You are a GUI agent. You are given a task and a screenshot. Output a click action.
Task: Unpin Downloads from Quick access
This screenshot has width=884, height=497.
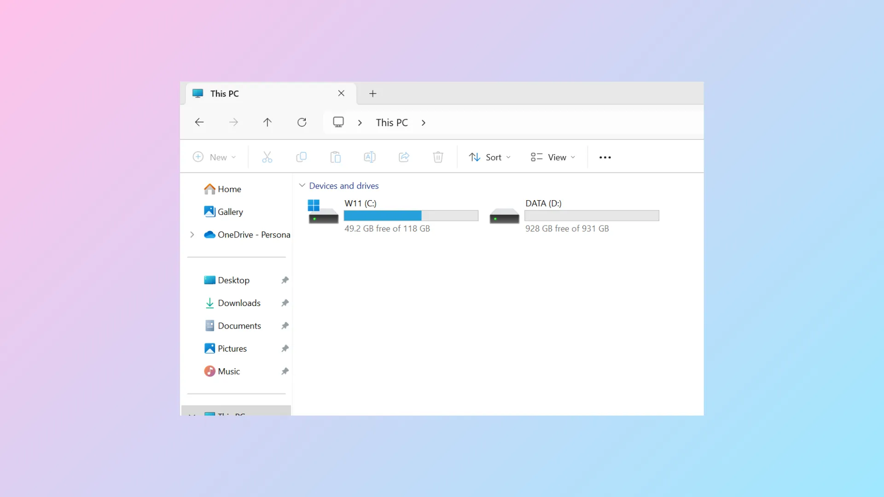click(x=285, y=303)
